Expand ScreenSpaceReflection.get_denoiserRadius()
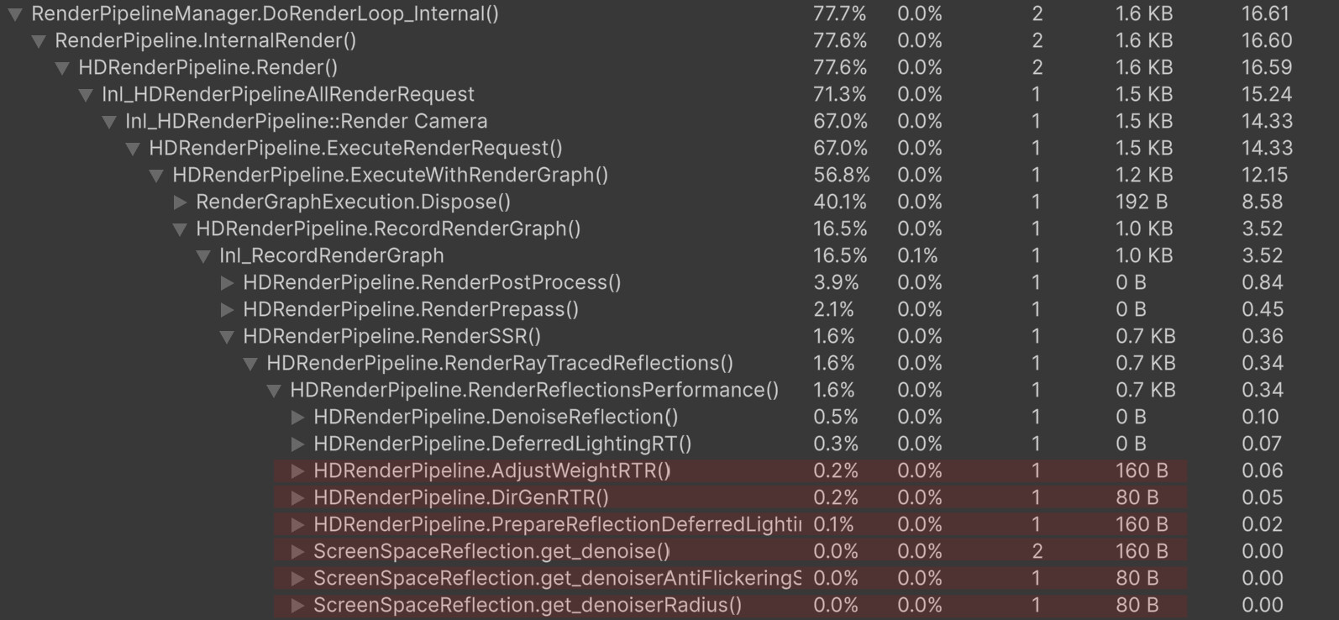The width and height of the screenshot is (1339, 620). pos(296,605)
